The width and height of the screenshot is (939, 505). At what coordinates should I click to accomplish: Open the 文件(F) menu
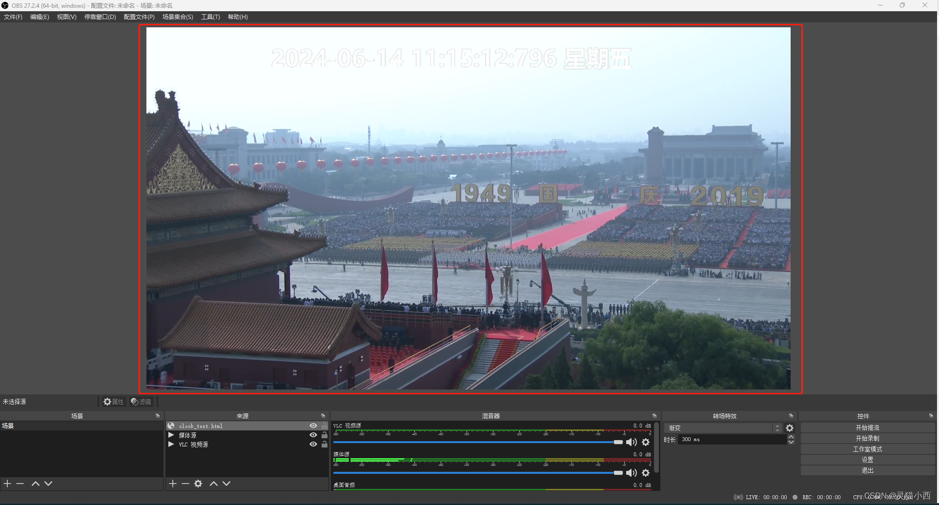(13, 17)
